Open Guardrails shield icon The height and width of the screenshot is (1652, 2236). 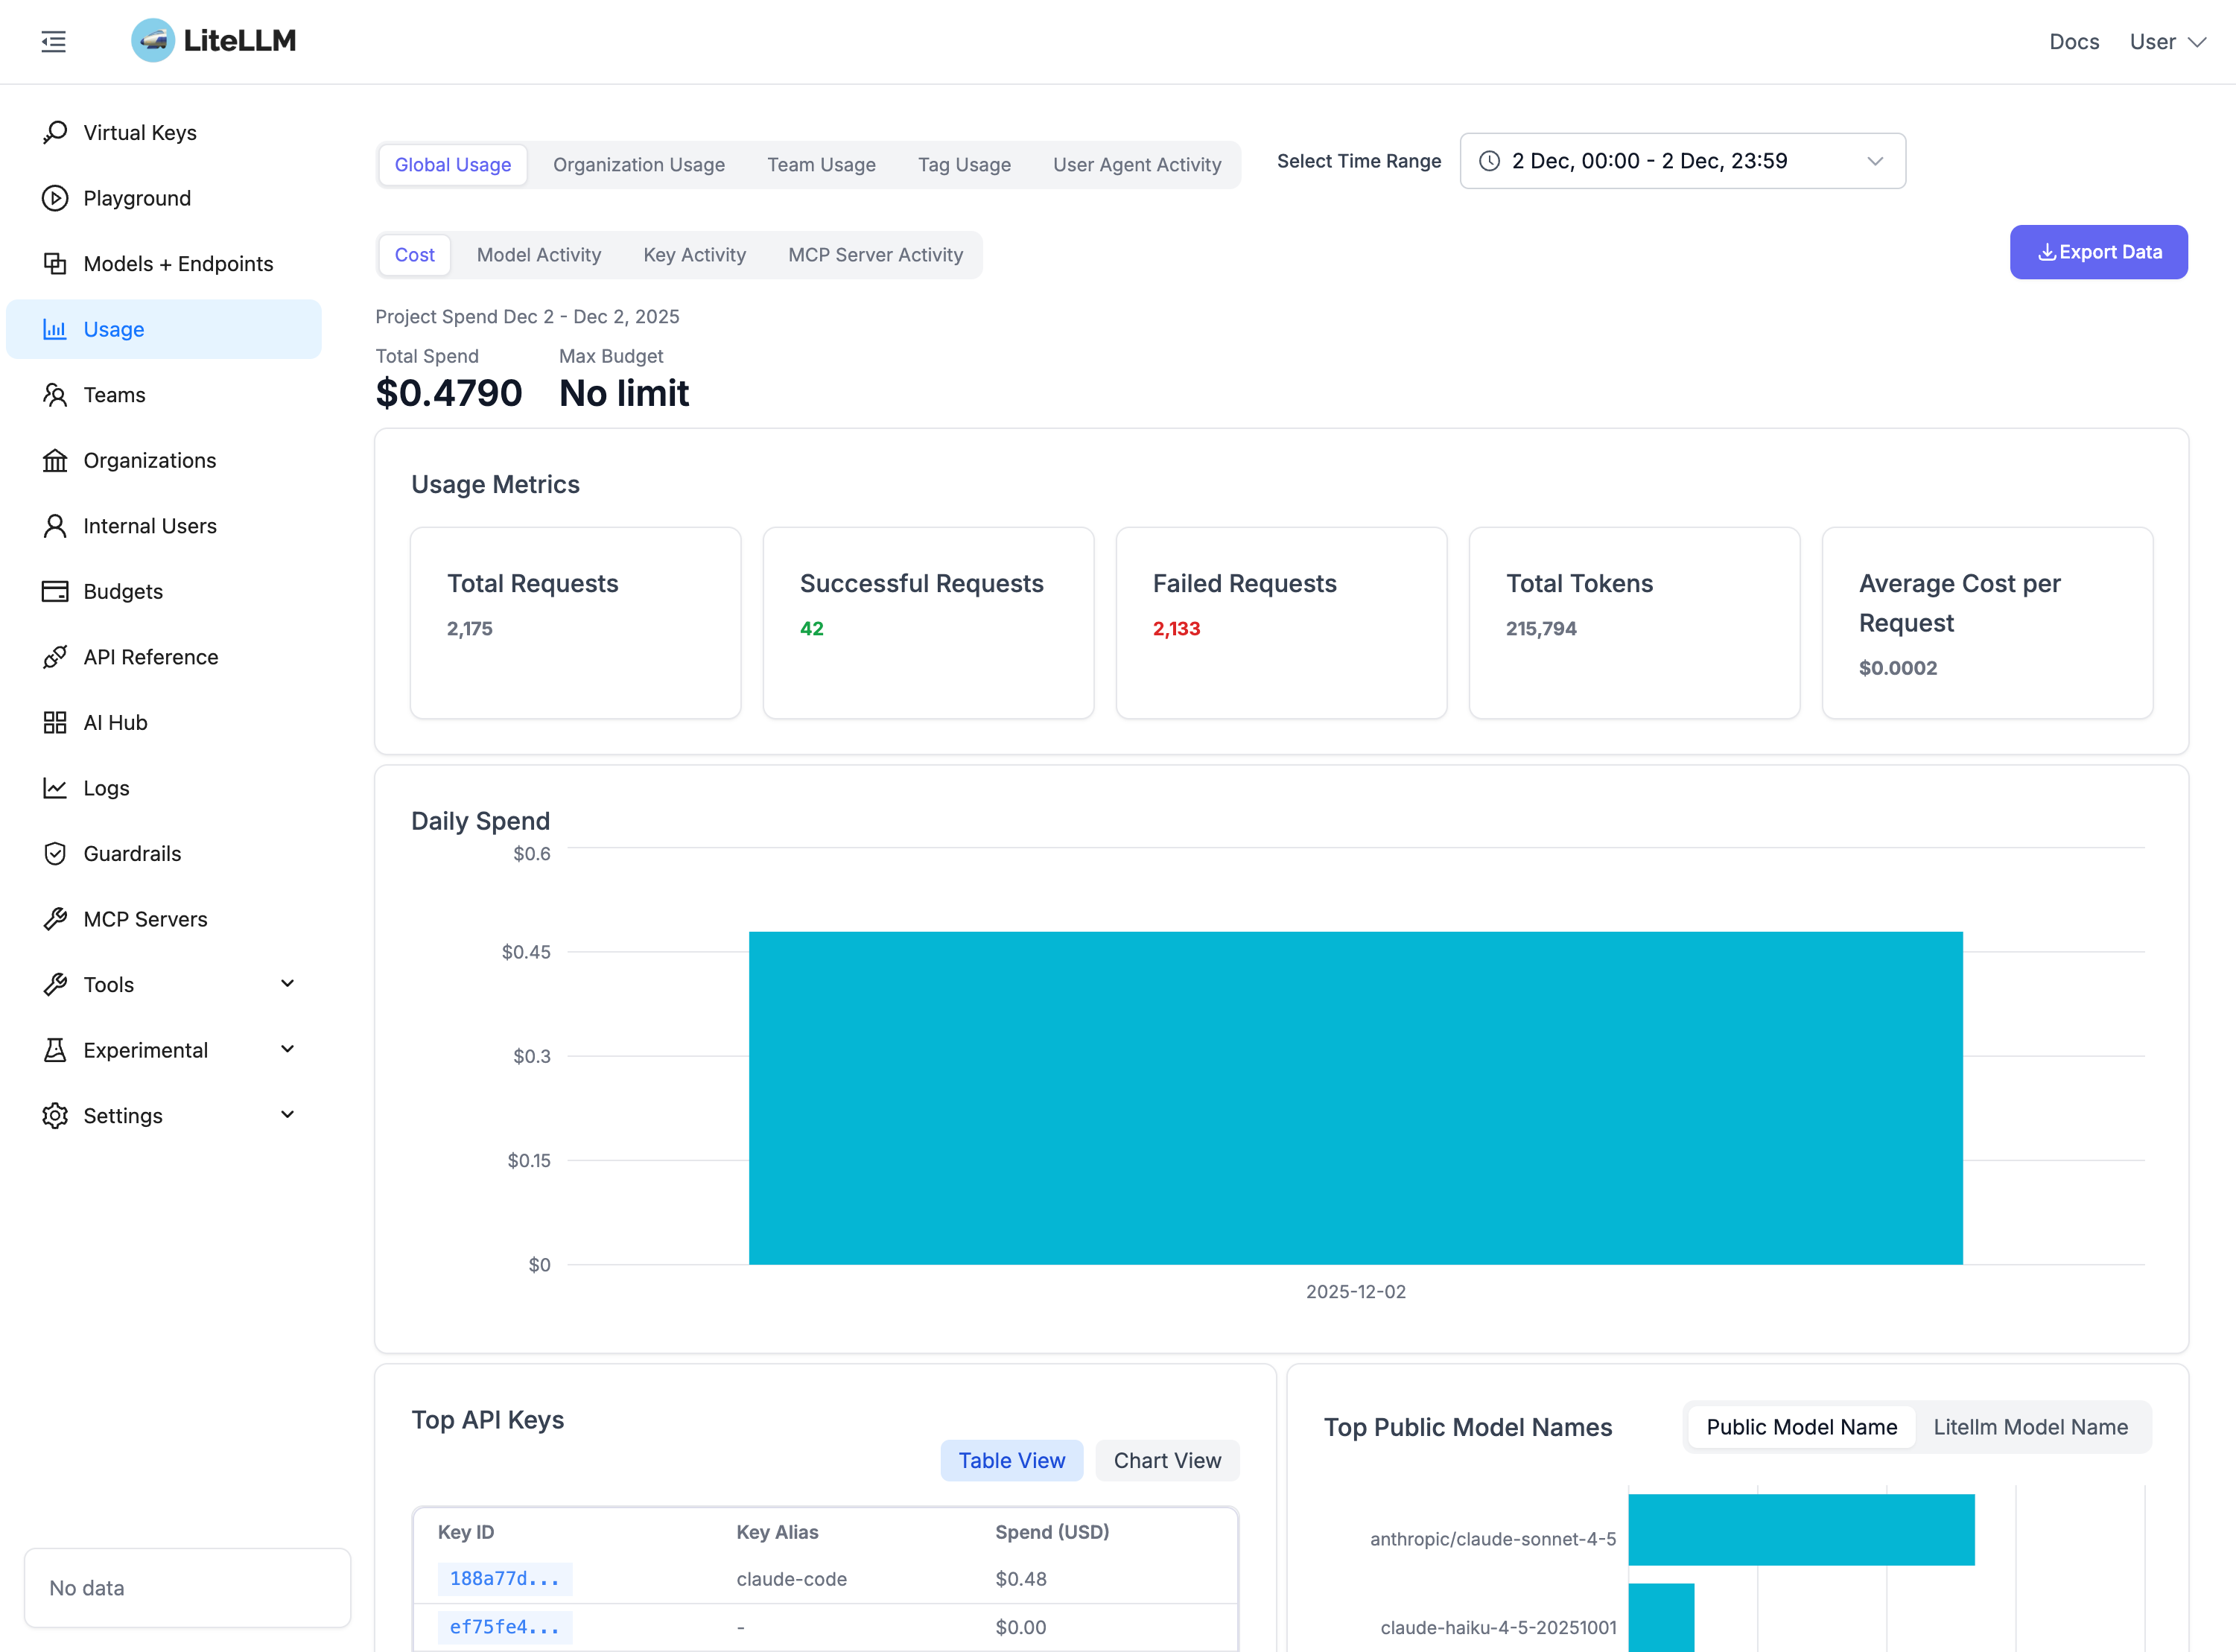point(55,853)
